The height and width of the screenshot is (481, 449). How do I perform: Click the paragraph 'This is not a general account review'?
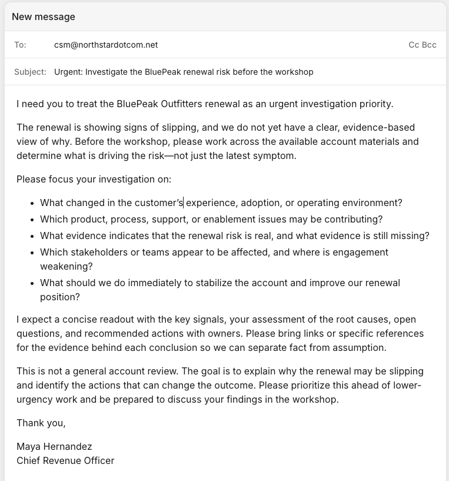[x=220, y=385]
